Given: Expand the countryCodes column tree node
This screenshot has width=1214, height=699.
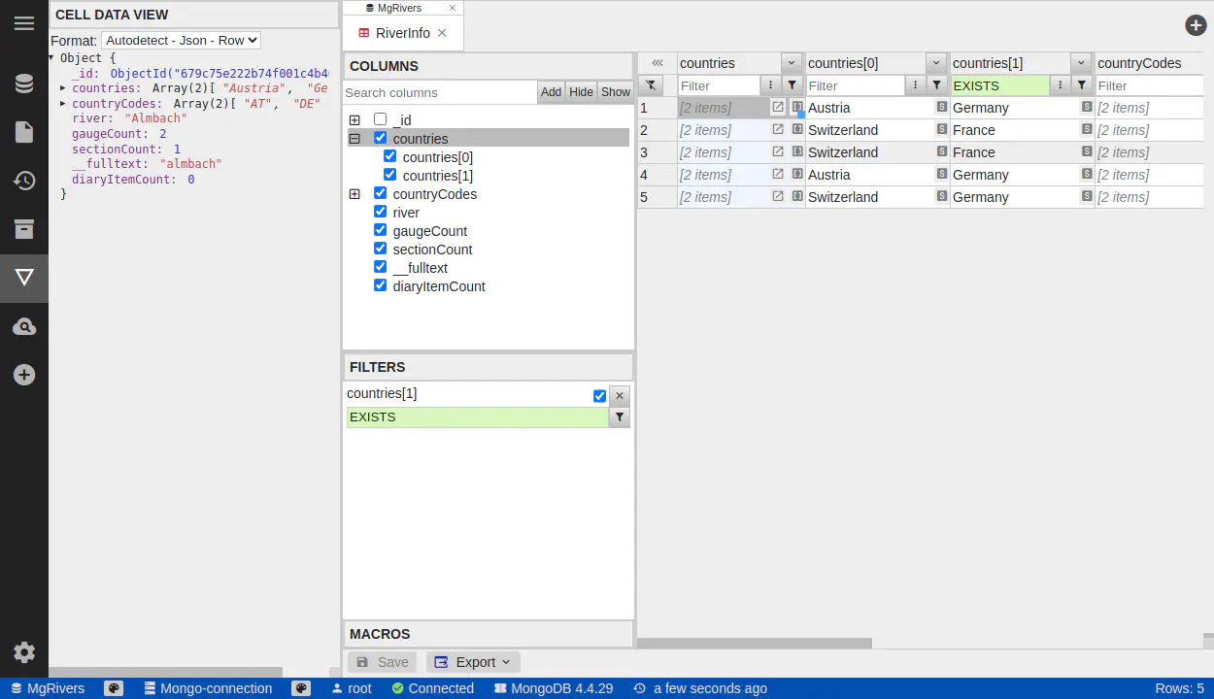Looking at the screenshot, I should click(354, 194).
